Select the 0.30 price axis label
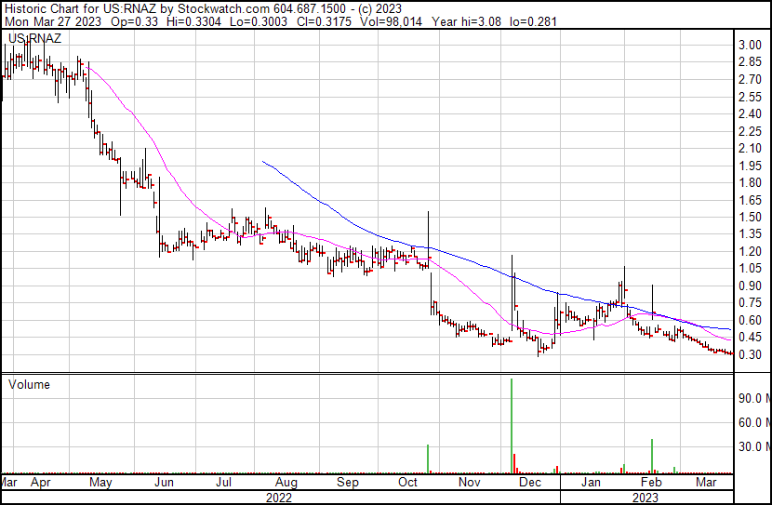This screenshot has width=772, height=505. coord(750,354)
